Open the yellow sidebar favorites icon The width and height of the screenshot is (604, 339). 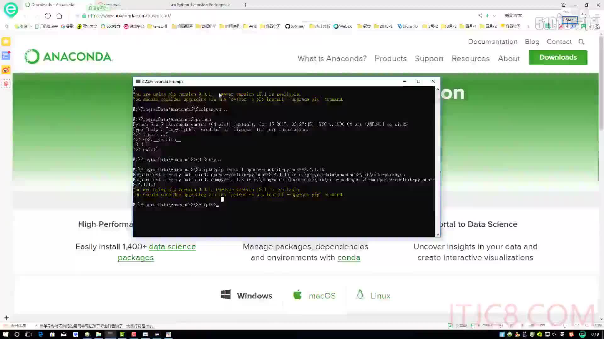tap(6, 41)
